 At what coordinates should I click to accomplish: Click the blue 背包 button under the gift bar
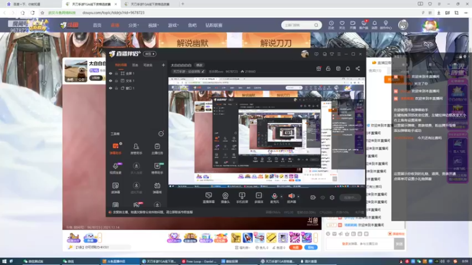tap(311, 247)
